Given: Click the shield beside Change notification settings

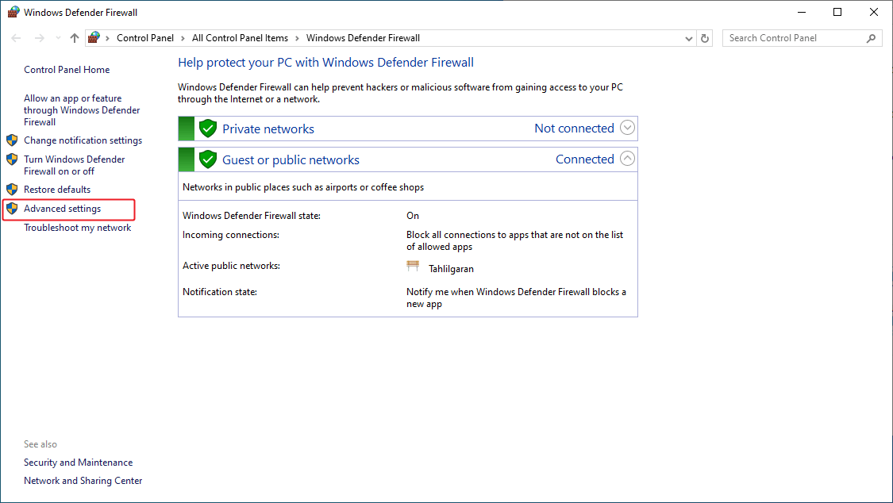Looking at the screenshot, I should [13, 140].
